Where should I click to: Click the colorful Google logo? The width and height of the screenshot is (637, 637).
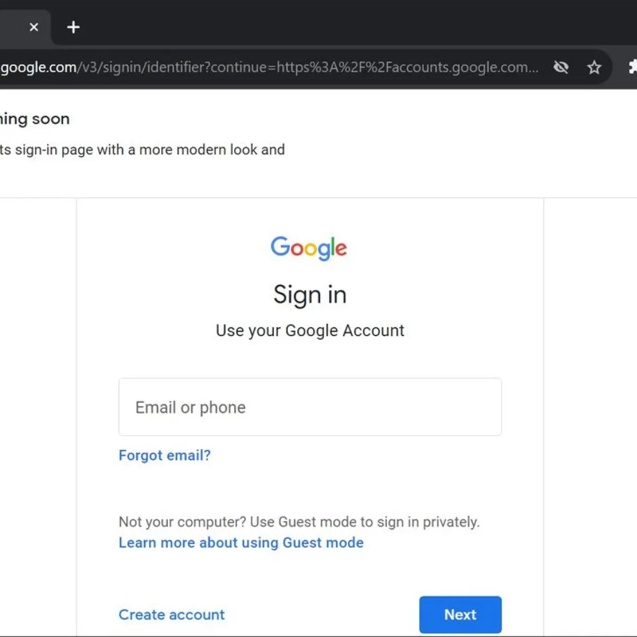[x=309, y=248]
